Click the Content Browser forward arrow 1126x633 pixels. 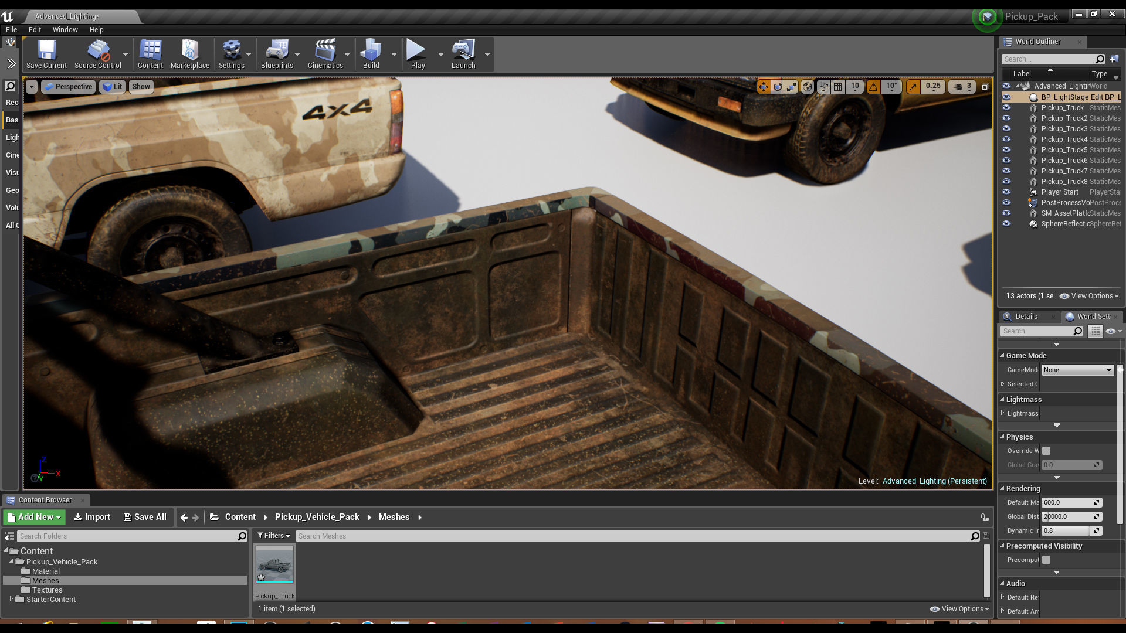[x=196, y=518]
